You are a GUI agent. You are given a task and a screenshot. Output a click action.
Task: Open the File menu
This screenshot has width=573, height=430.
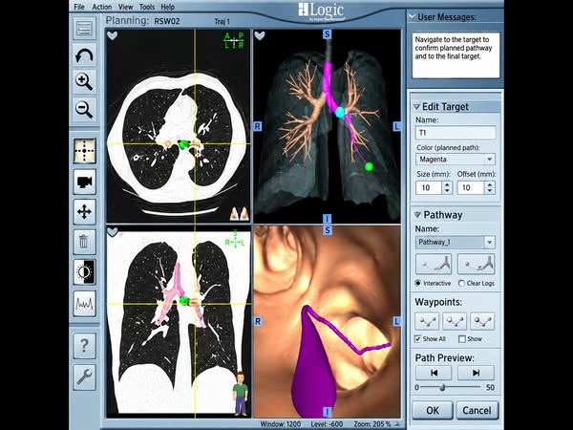tap(79, 7)
